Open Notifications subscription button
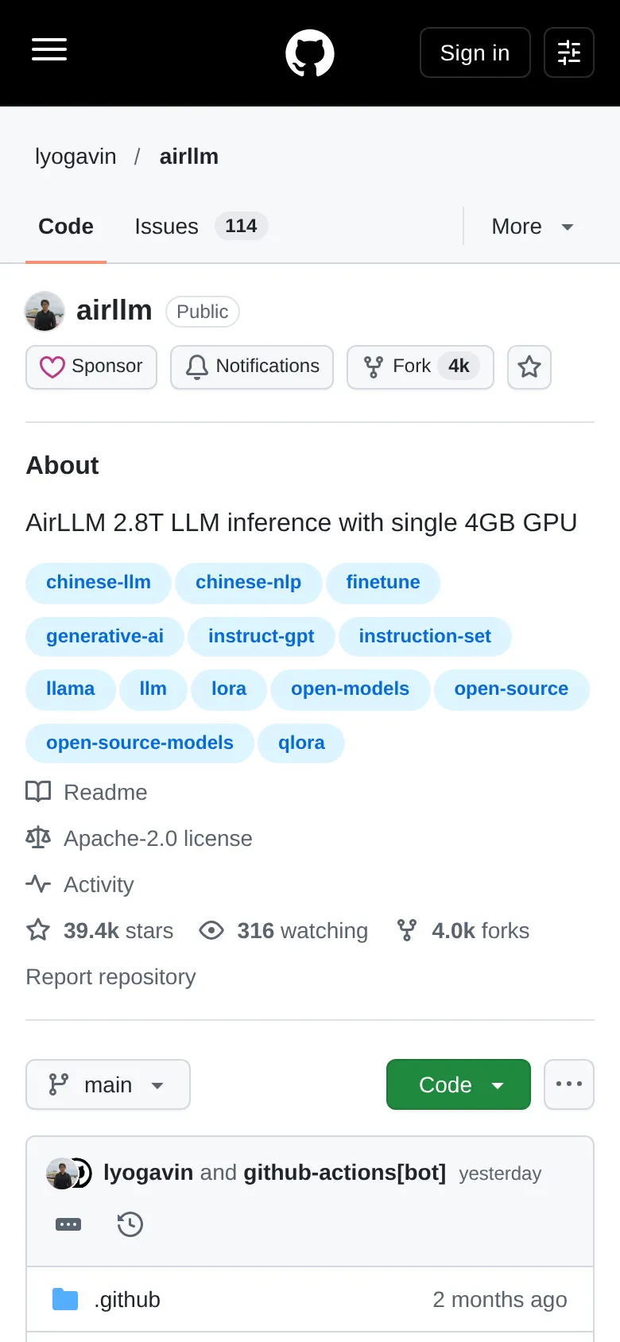 click(x=252, y=367)
